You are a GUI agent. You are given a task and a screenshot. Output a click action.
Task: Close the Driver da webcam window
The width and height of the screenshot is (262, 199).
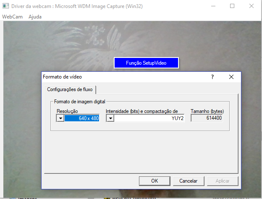(252, 6)
